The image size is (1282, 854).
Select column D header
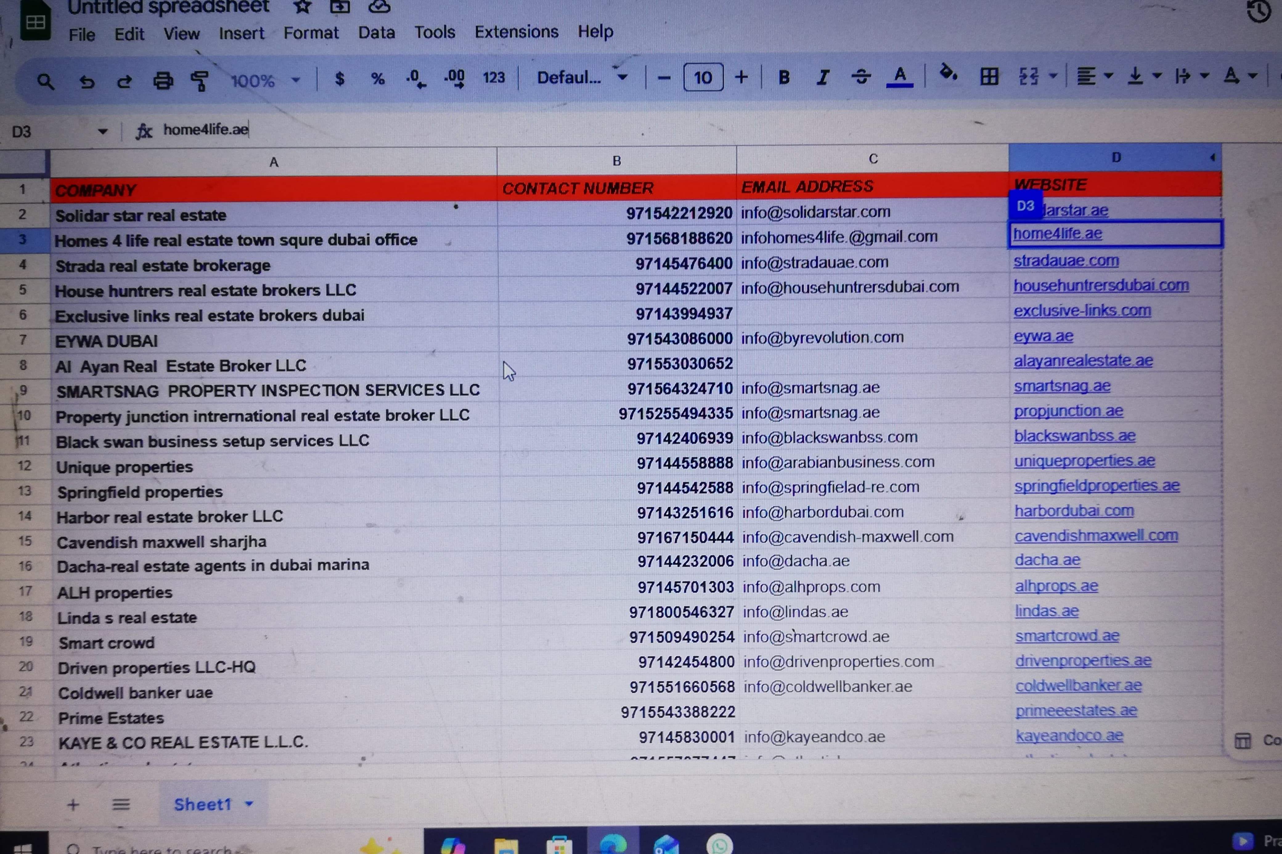click(x=1115, y=157)
